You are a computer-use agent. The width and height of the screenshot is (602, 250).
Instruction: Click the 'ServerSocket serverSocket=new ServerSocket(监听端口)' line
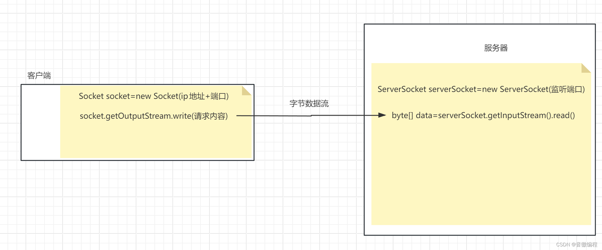pos(481,89)
